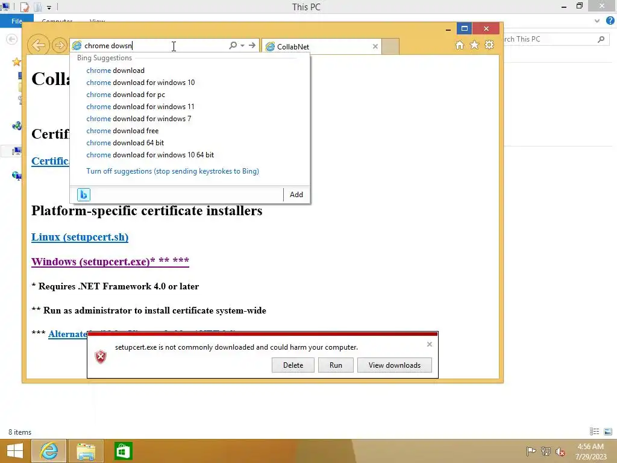
Task: Dismiss the download warning bar
Action: (429, 344)
